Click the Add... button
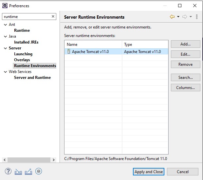 coord(186,44)
